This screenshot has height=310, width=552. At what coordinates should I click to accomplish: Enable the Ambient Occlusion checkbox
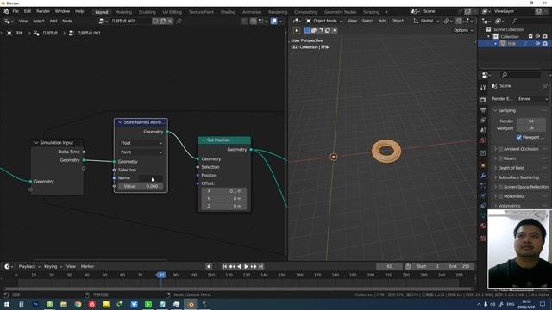coord(500,149)
